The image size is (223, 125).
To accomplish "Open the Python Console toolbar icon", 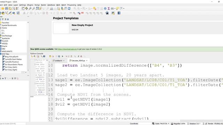I will tap(113, 13).
